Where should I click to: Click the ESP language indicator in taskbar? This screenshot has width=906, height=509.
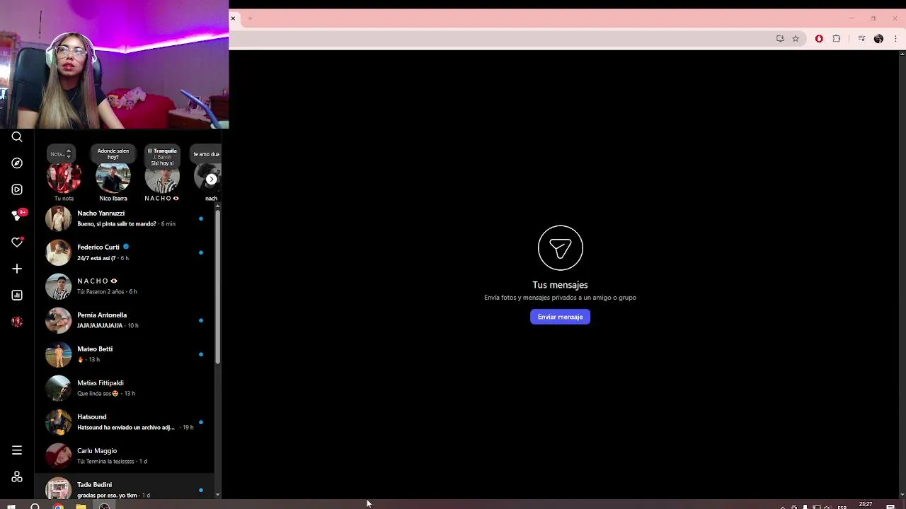pyautogui.click(x=842, y=507)
